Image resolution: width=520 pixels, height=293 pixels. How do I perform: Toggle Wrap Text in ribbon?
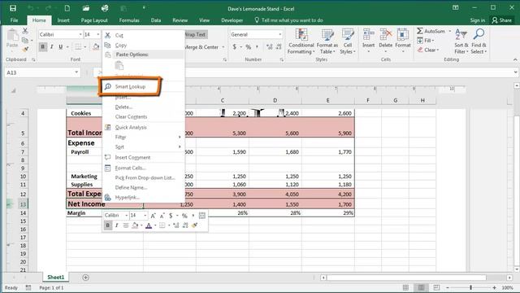coord(195,34)
